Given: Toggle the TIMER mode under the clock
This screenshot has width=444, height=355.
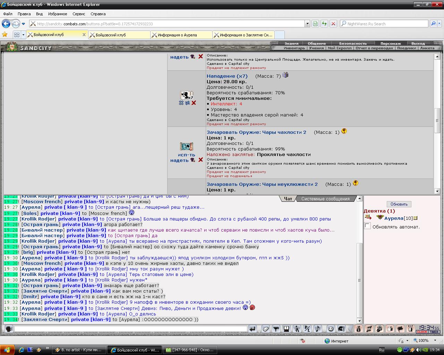Looking at the screenshot, I should (434, 332).
